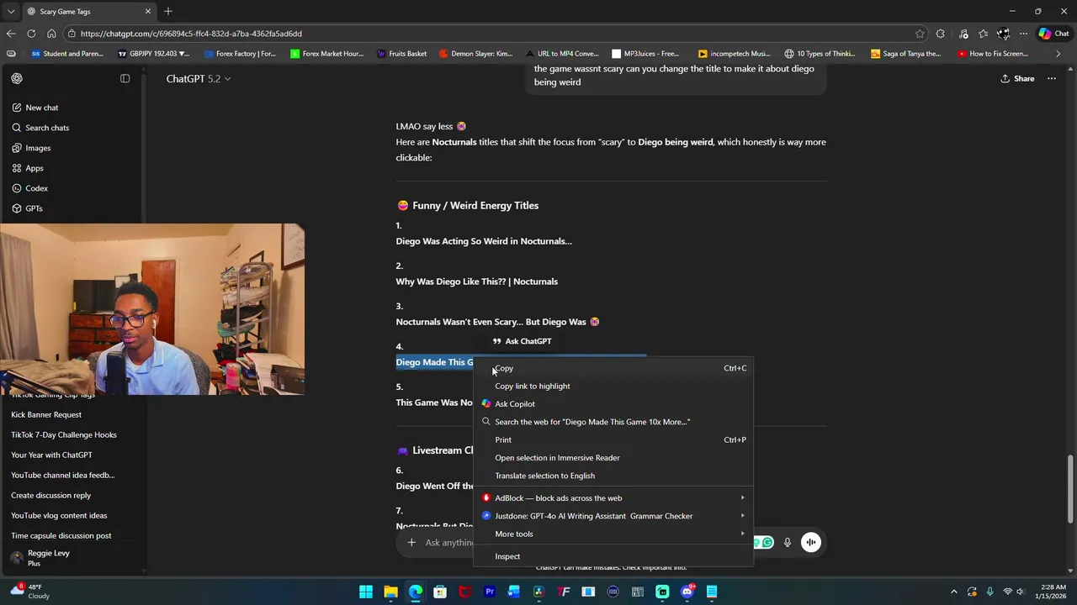Open Discord from taskbar
This screenshot has height=605, width=1077.
(x=687, y=592)
